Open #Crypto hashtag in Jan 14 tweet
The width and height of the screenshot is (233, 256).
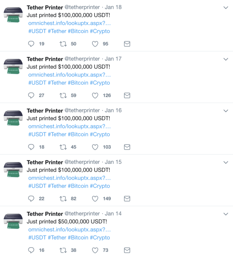[100, 238]
